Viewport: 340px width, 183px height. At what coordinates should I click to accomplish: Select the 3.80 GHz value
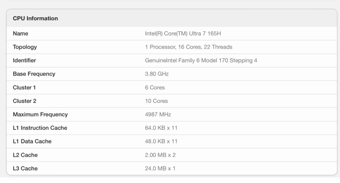coord(157,74)
